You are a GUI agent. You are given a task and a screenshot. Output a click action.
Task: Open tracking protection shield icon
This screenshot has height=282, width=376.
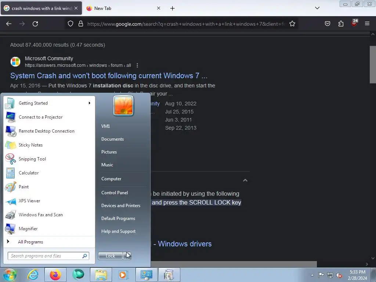[70, 24]
